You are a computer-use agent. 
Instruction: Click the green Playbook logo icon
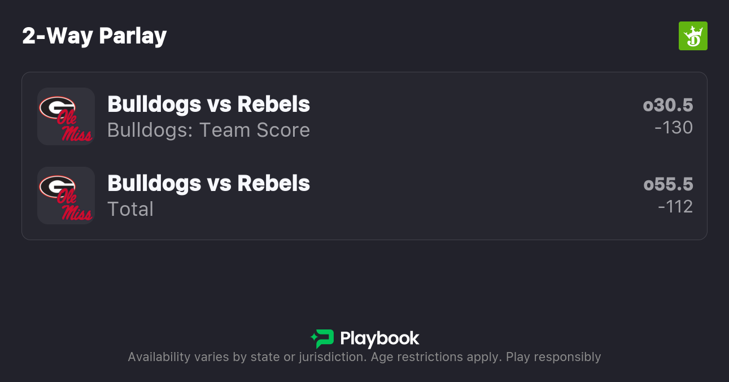pyautogui.click(x=322, y=338)
